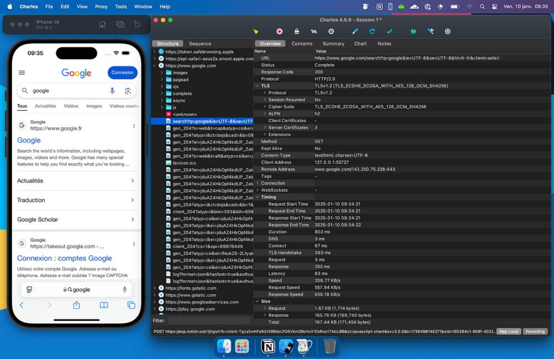Toggle breakpoints hexagon icon
Viewport: 554px width, 359px height.
(x=331, y=32)
